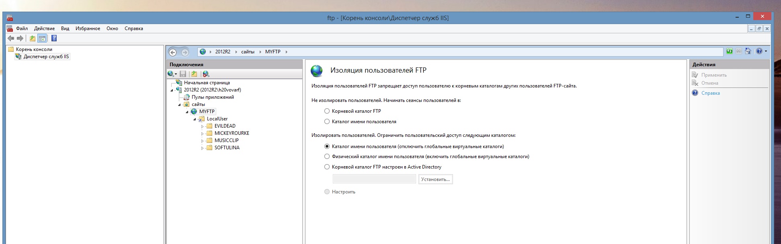Click the Корень консоли folder icon
Viewport: 781px width, 244px height.
[x=11, y=49]
